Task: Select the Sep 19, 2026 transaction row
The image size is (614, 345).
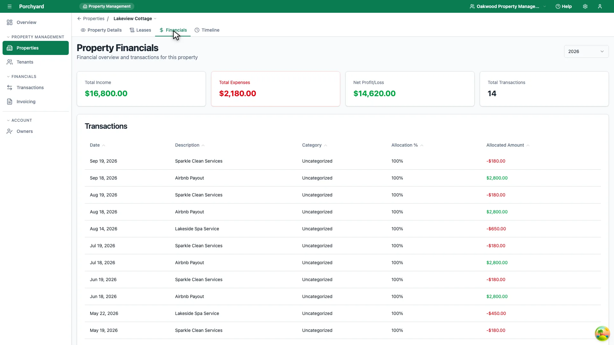Action: coord(343,161)
